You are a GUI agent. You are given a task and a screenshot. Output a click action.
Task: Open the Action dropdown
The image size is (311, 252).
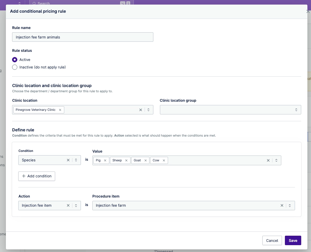pyautogui.click(x=76, y=205)
